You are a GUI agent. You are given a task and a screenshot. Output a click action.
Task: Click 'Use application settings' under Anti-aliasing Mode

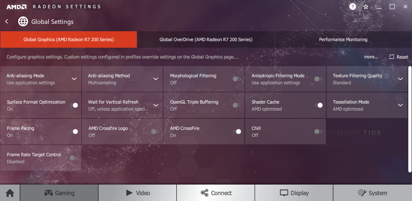pos(31,83)
